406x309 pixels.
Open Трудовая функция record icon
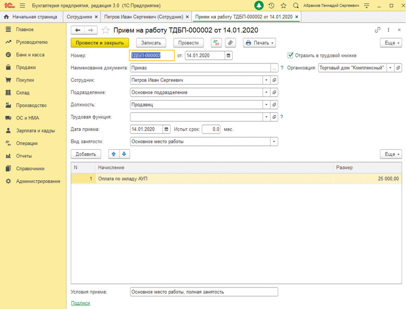[274, 117]
